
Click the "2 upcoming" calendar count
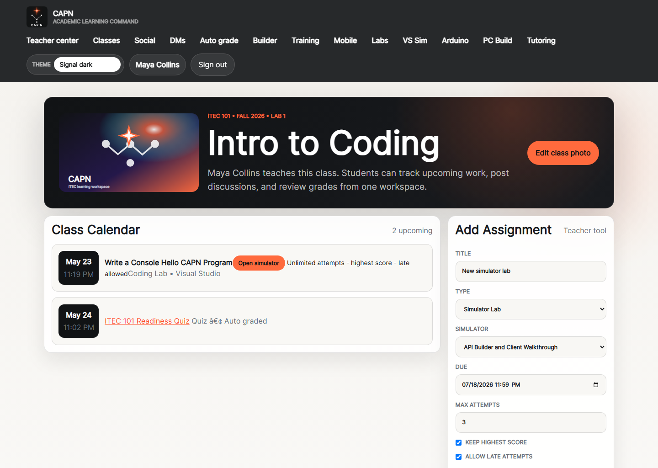[x=412, y=231]
